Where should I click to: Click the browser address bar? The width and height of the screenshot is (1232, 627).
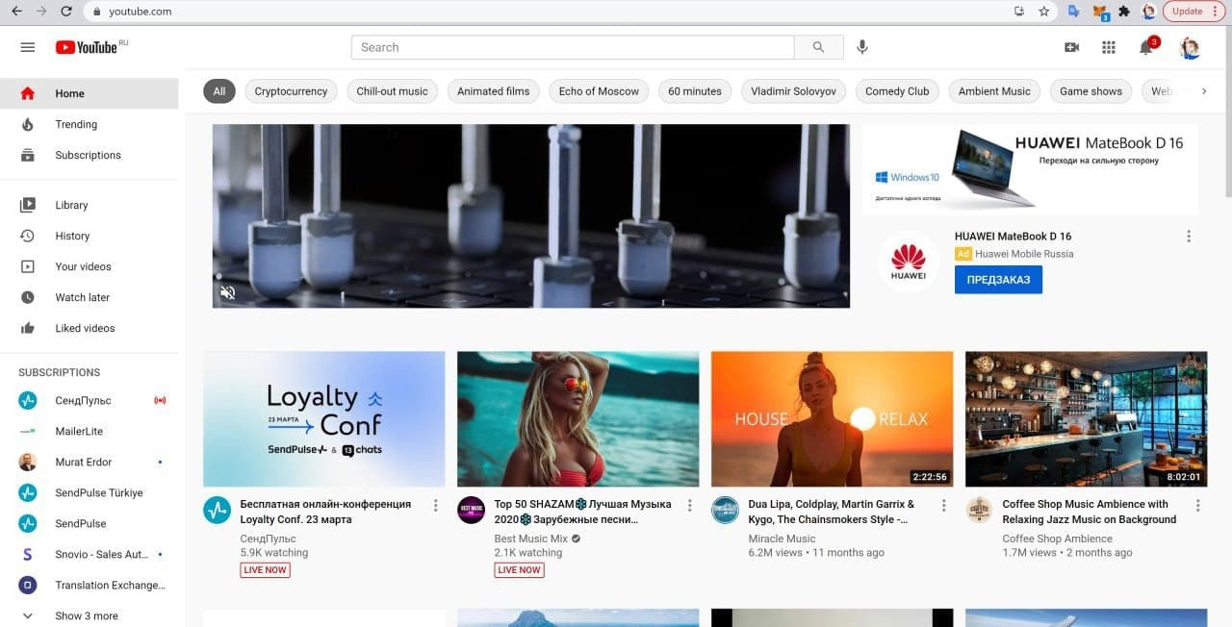point(549,12)
